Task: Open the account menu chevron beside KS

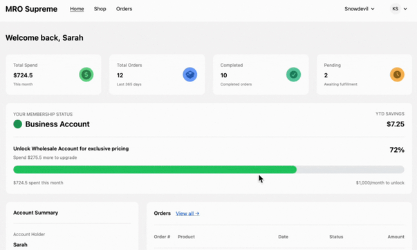Action: 405,9
